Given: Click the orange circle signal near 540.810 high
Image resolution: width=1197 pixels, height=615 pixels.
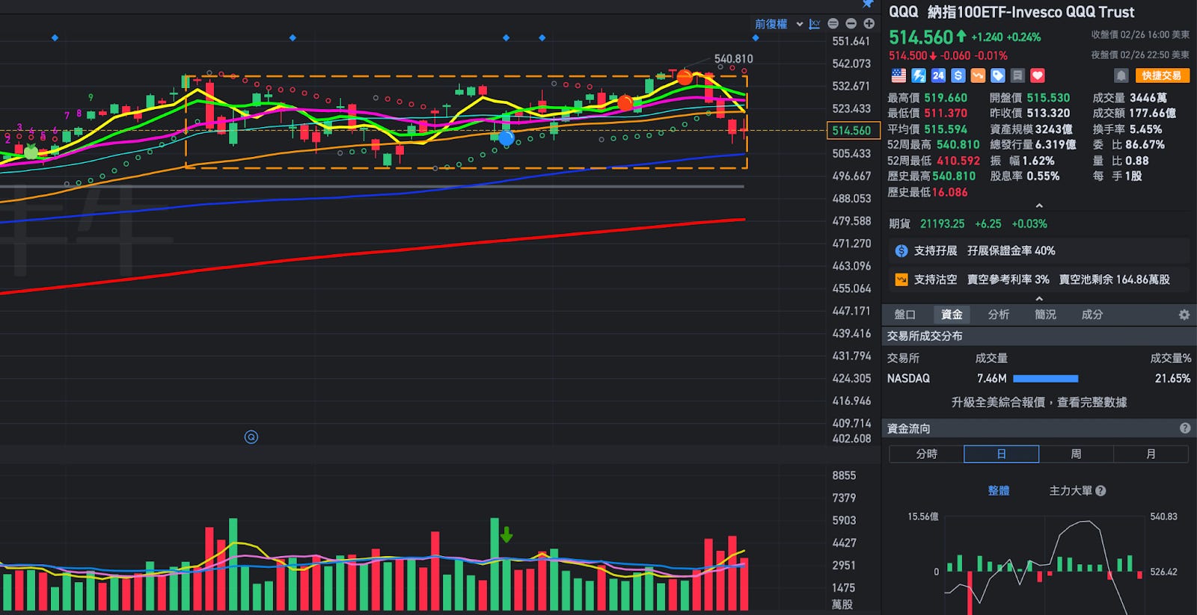Looking at the screenshot, I should (685, 77).
